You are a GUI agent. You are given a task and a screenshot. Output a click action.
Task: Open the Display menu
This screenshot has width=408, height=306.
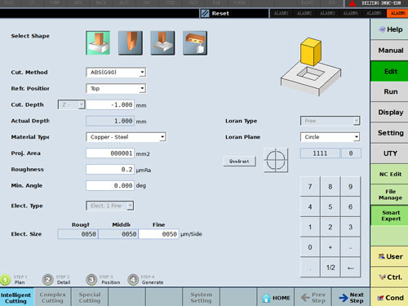389,113
